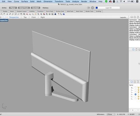Click the selection filter funnel icon

click(x=58, y=14)
